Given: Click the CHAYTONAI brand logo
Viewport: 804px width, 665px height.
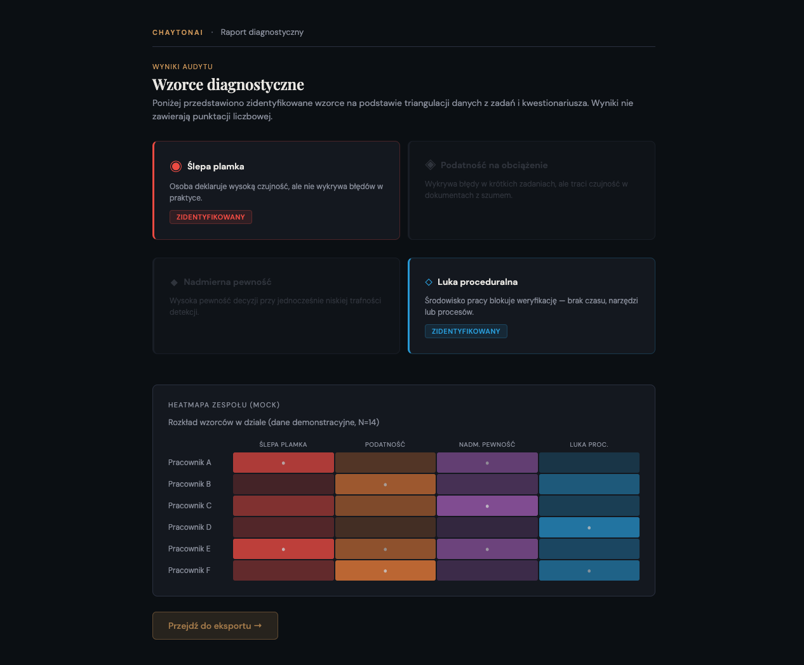Looking at the screenshot, I should tap(178, 32).
